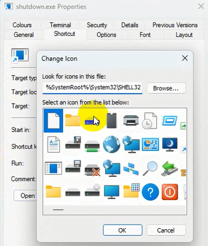Screen dimensions: 208x246
Task: Go to the Previous Versions tab
Action: (175, 25)
